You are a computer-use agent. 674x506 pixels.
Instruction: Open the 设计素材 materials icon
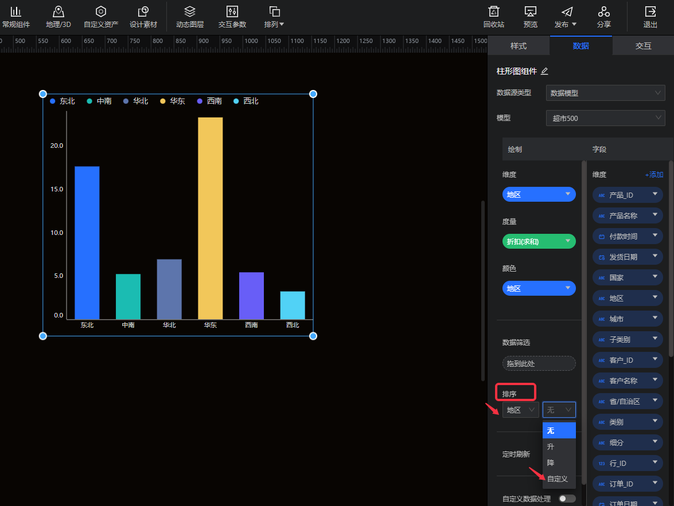[x=143, y=12]
